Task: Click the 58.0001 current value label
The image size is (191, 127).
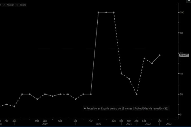Action: (184, 56)
